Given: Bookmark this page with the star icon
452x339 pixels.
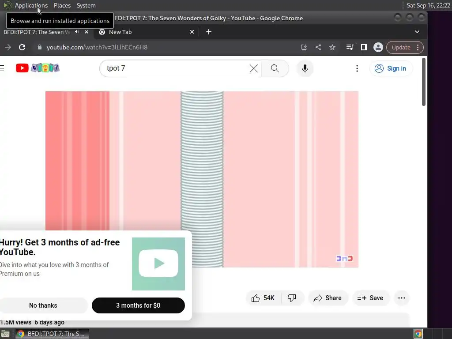Looking at the screenshot, I should [x=332, y=47].
